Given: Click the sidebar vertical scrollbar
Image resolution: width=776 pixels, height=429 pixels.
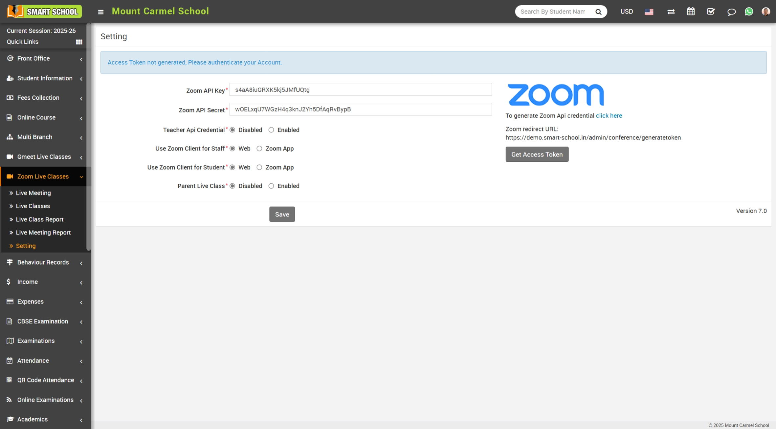Looking at the screenshot, I should pyautogui.click(x=89, y=137).
